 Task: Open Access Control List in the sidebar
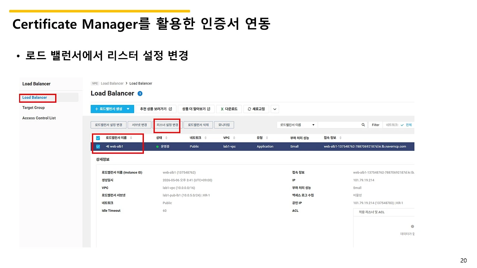click(x=39, y=118)
